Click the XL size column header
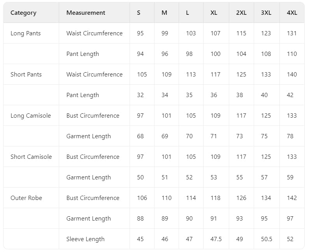Image resolution: width=309 pixels, height=252 pixels. [214, 13]
